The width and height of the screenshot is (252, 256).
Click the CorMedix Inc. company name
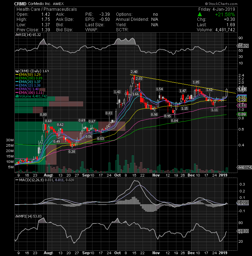click(39, 4)
